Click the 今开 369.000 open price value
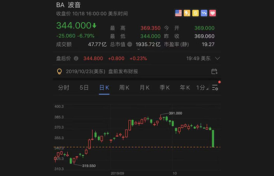Viewport: 274px width, 176px height. coord(204,28)
